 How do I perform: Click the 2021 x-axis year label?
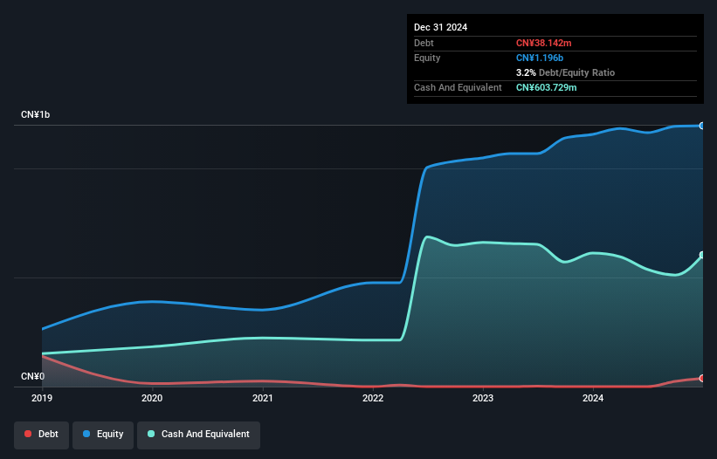point(262,399)
